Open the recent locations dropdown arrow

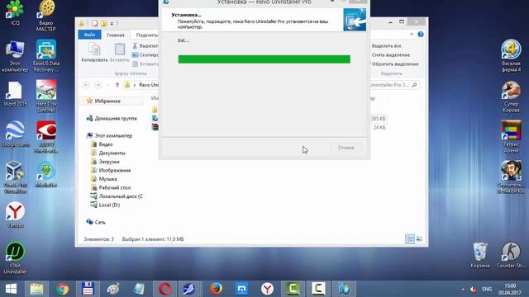[x=108, y=85]
